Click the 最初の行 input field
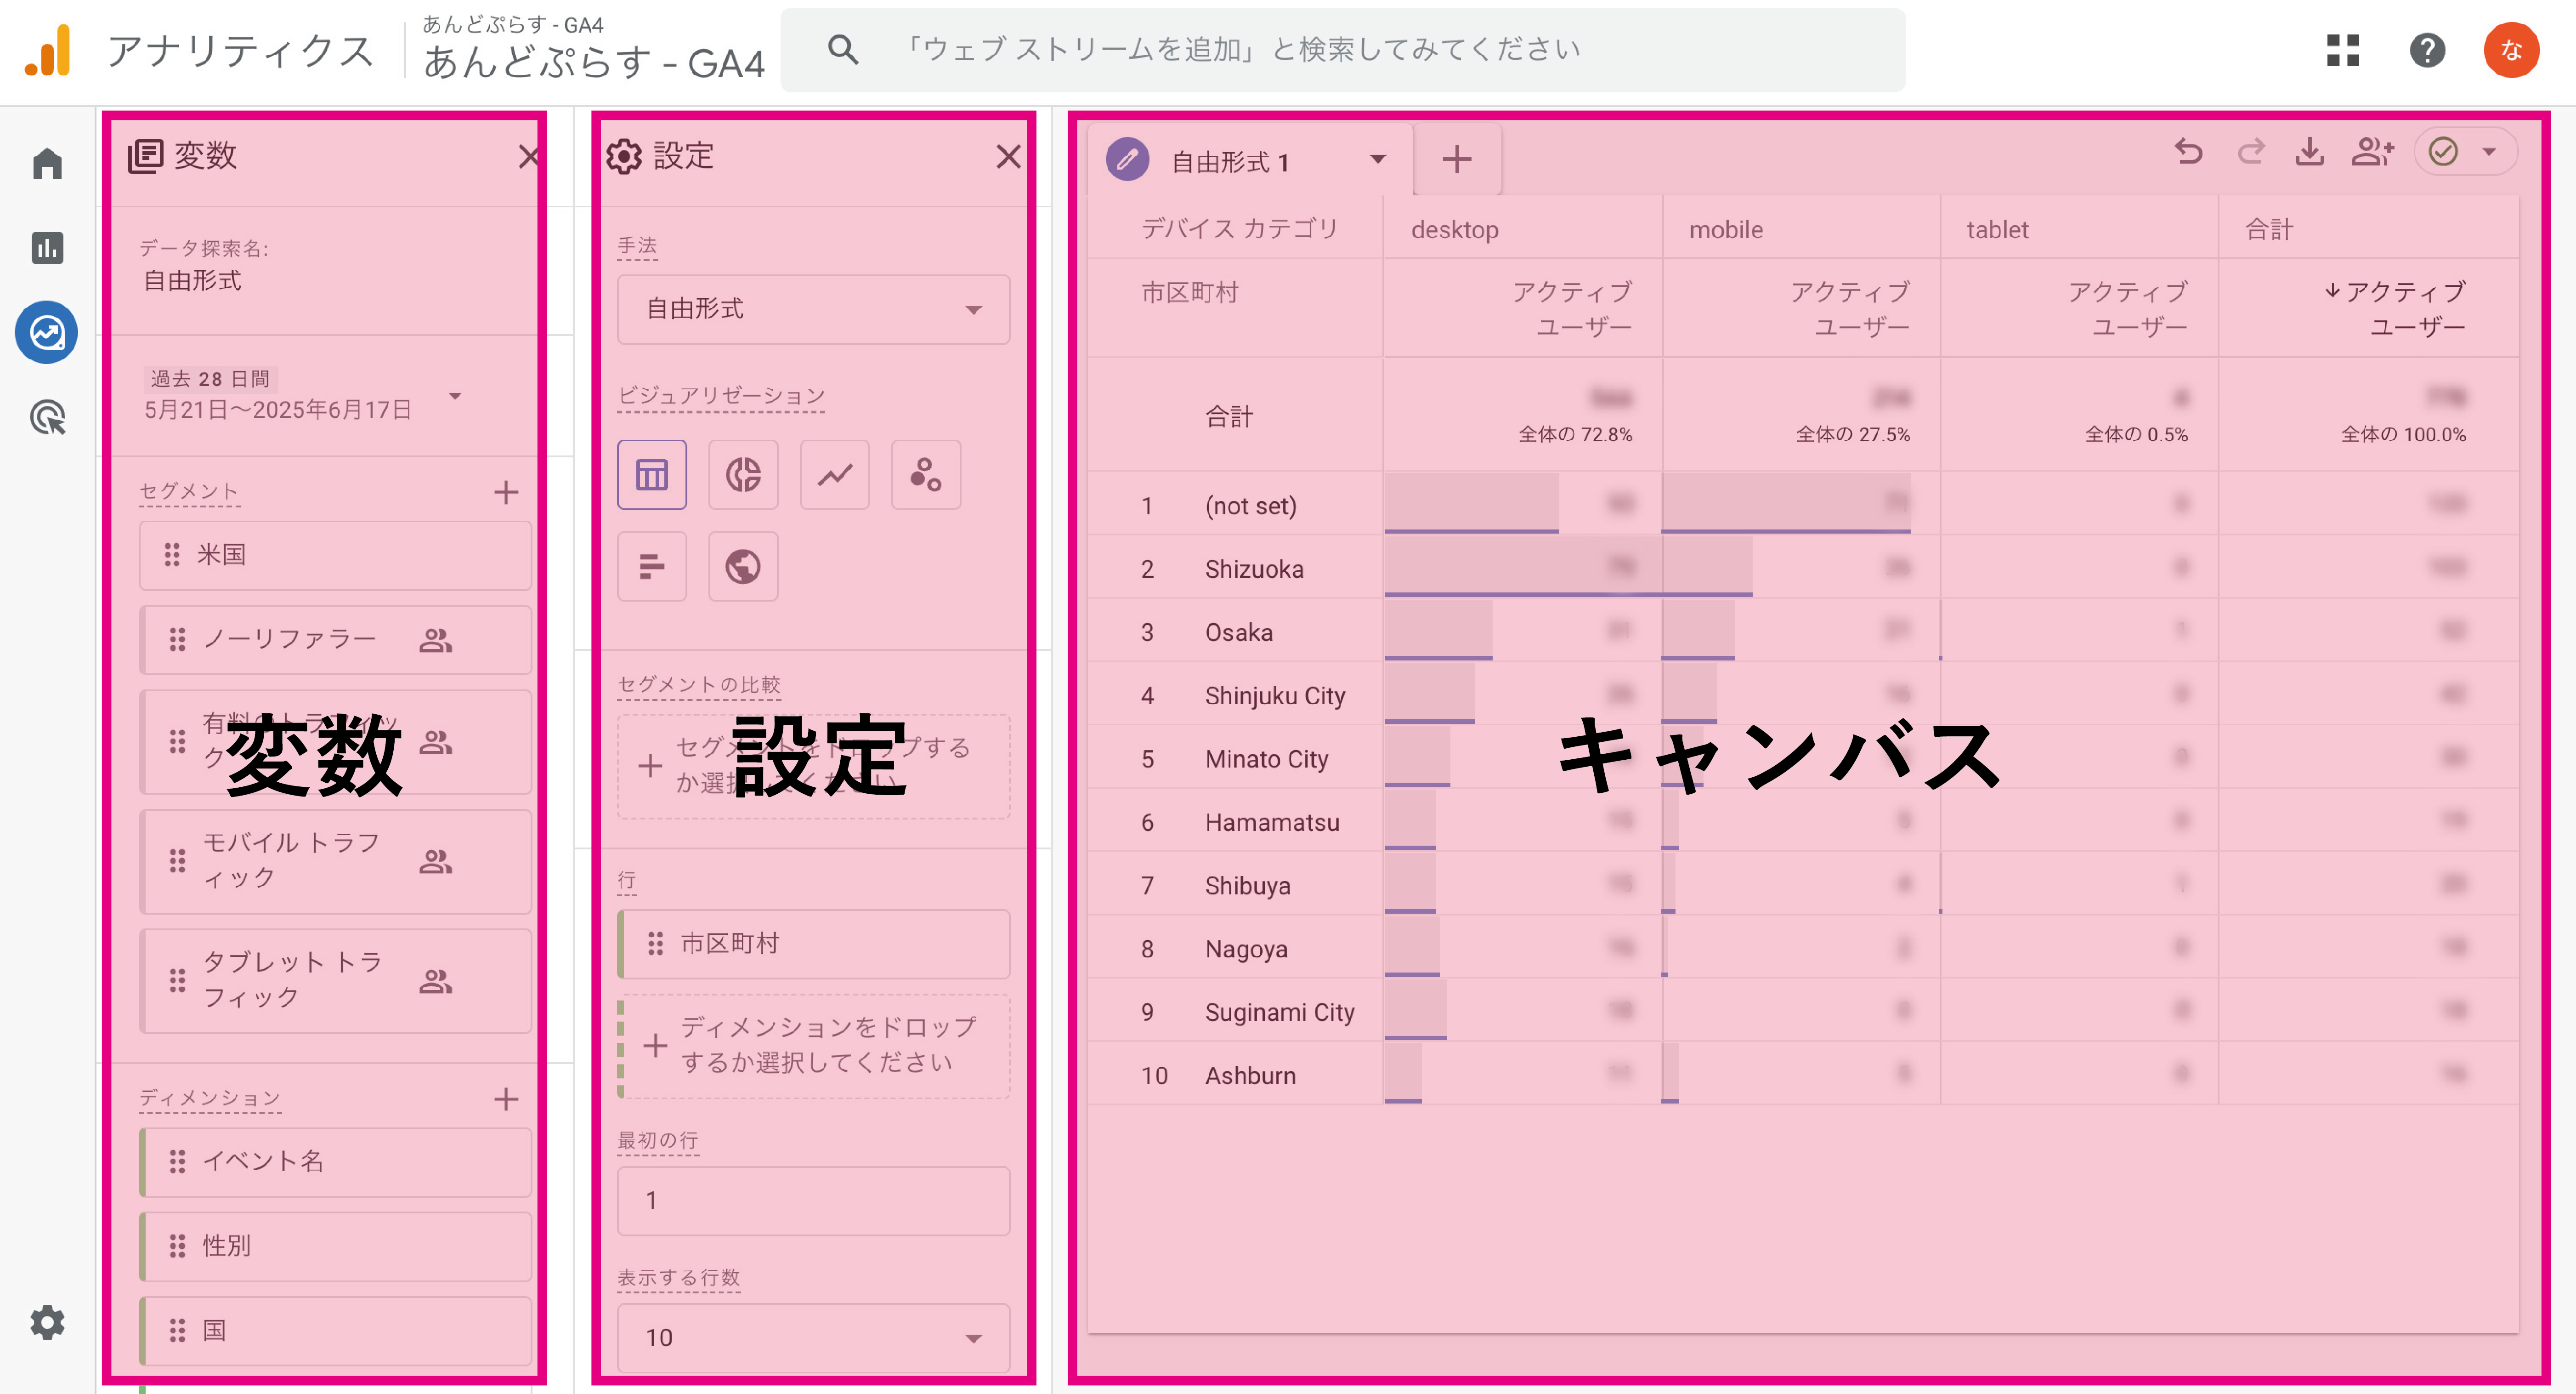Image resolution: width=2576 pixels, height=1394 pixels. tap(813, 1200)
